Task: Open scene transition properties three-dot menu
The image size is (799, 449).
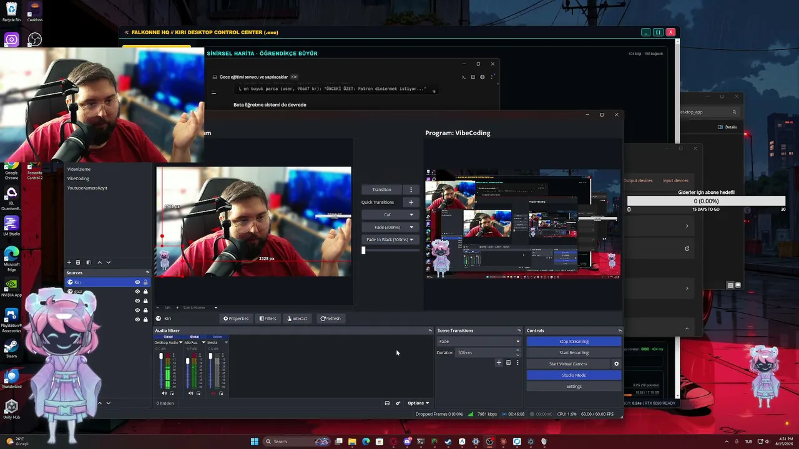Action: [517, 362]
